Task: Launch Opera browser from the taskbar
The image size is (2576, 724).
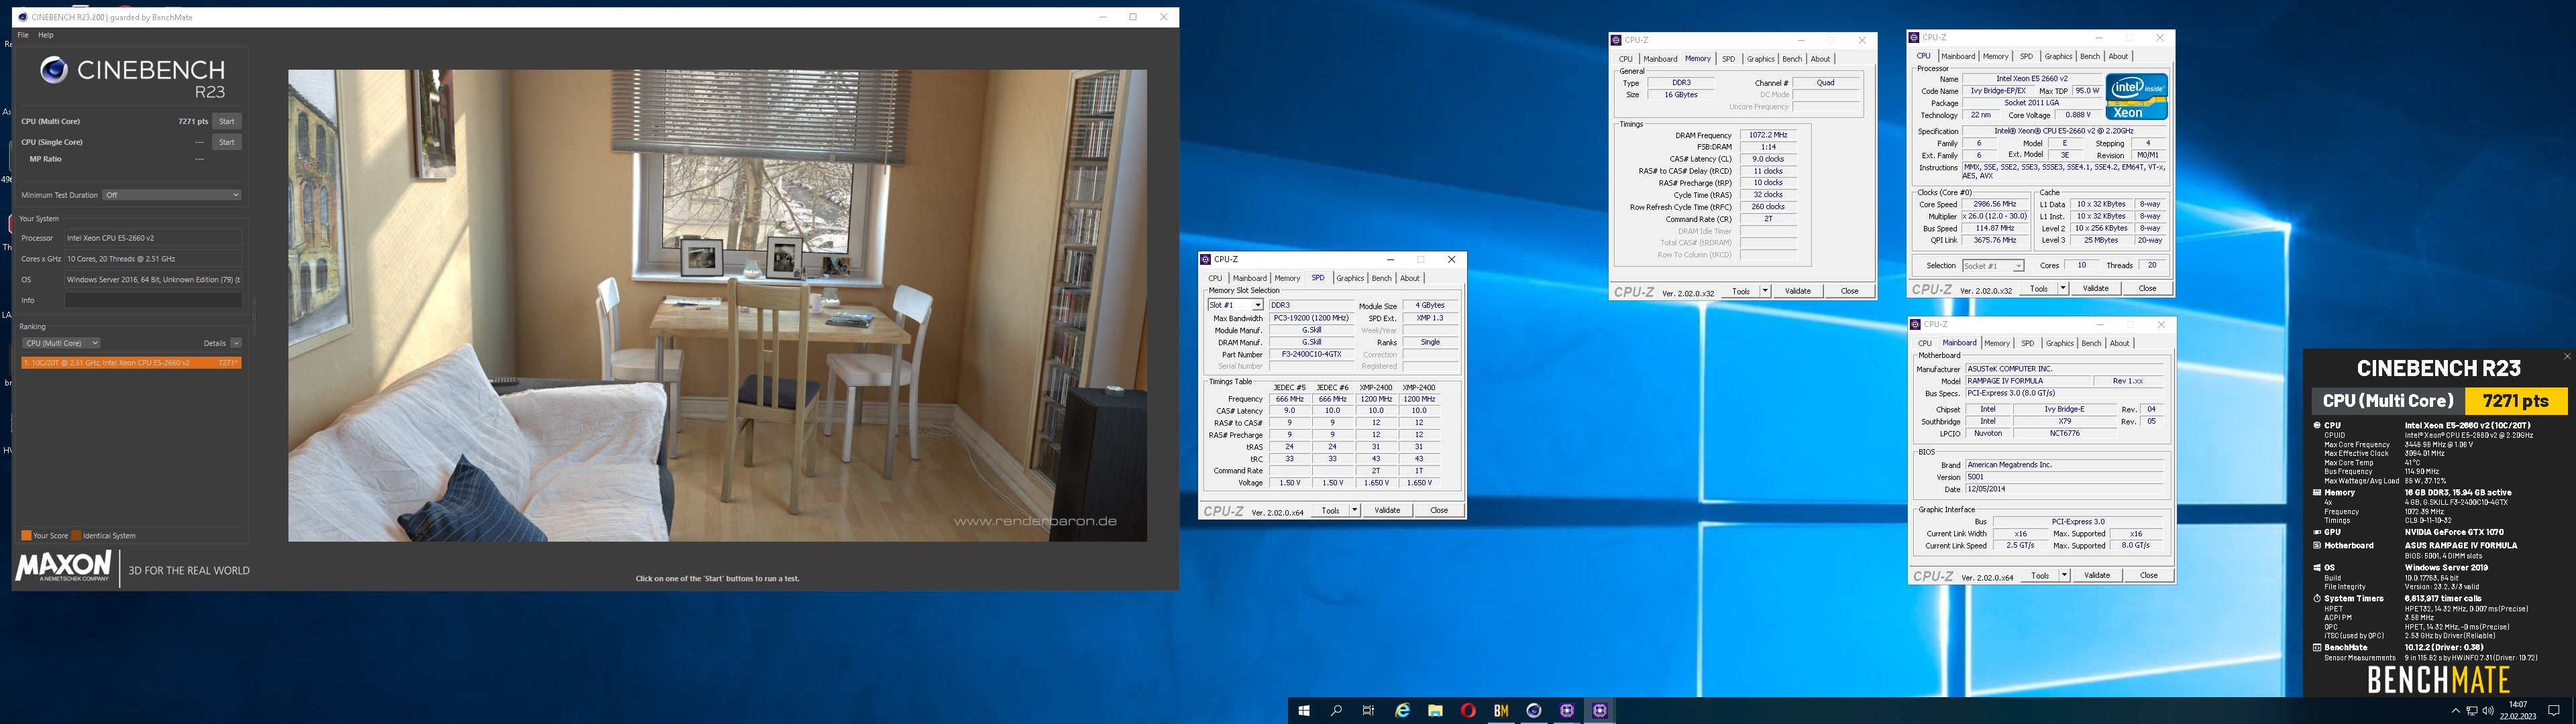Action: (1468, 711)
